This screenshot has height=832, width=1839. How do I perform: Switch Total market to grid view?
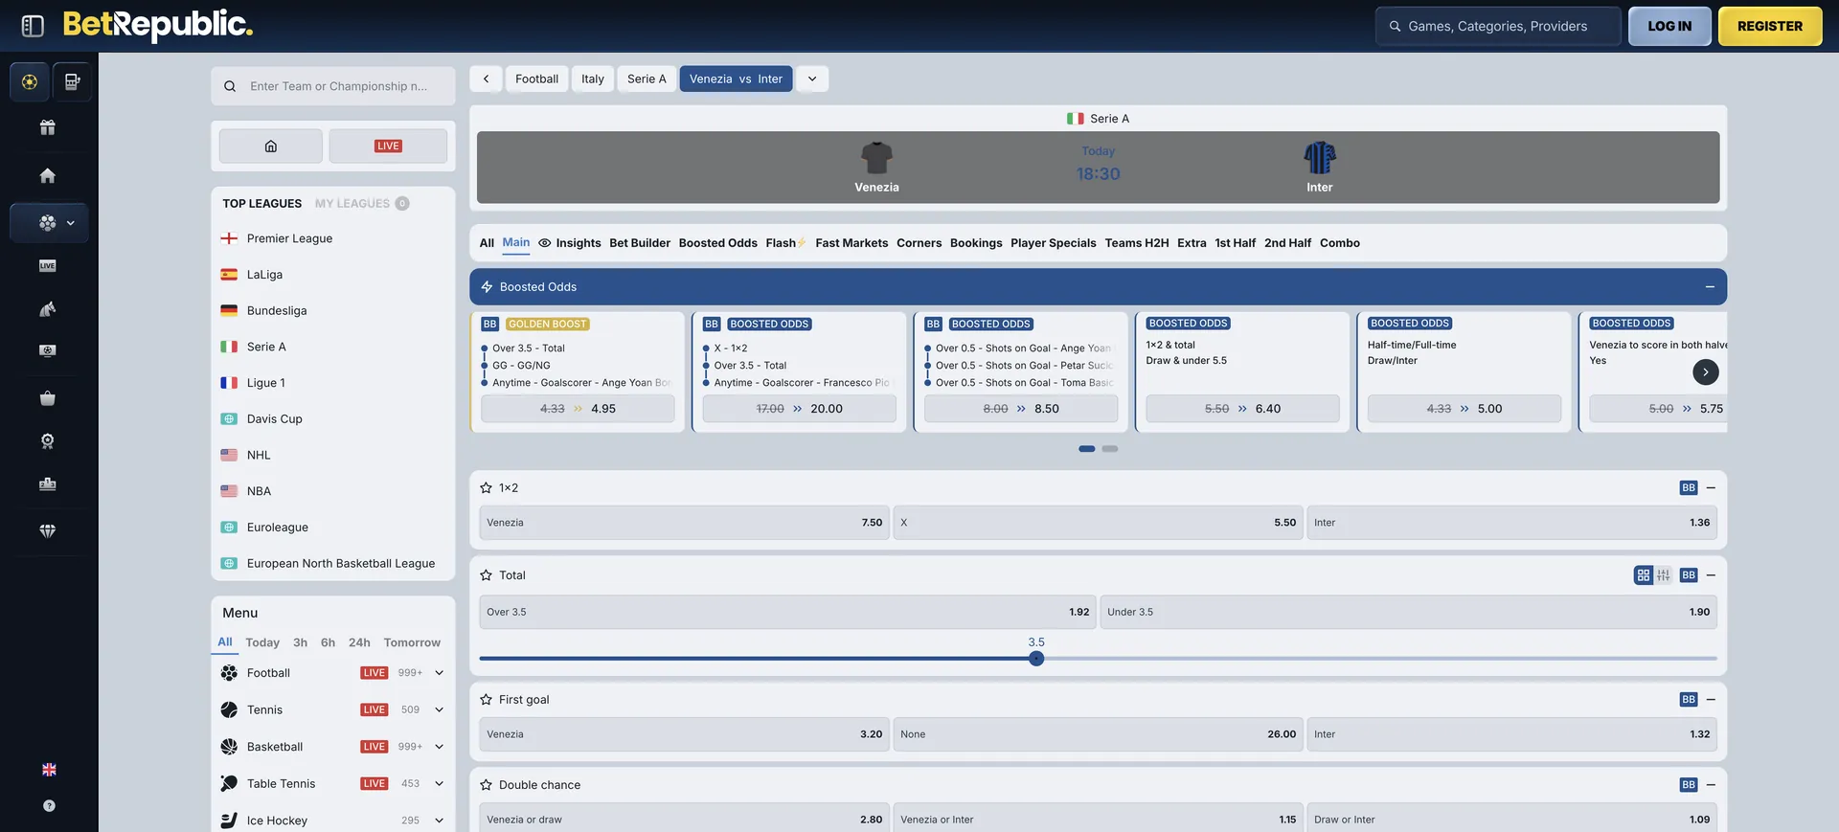(x=1644, y=575)
